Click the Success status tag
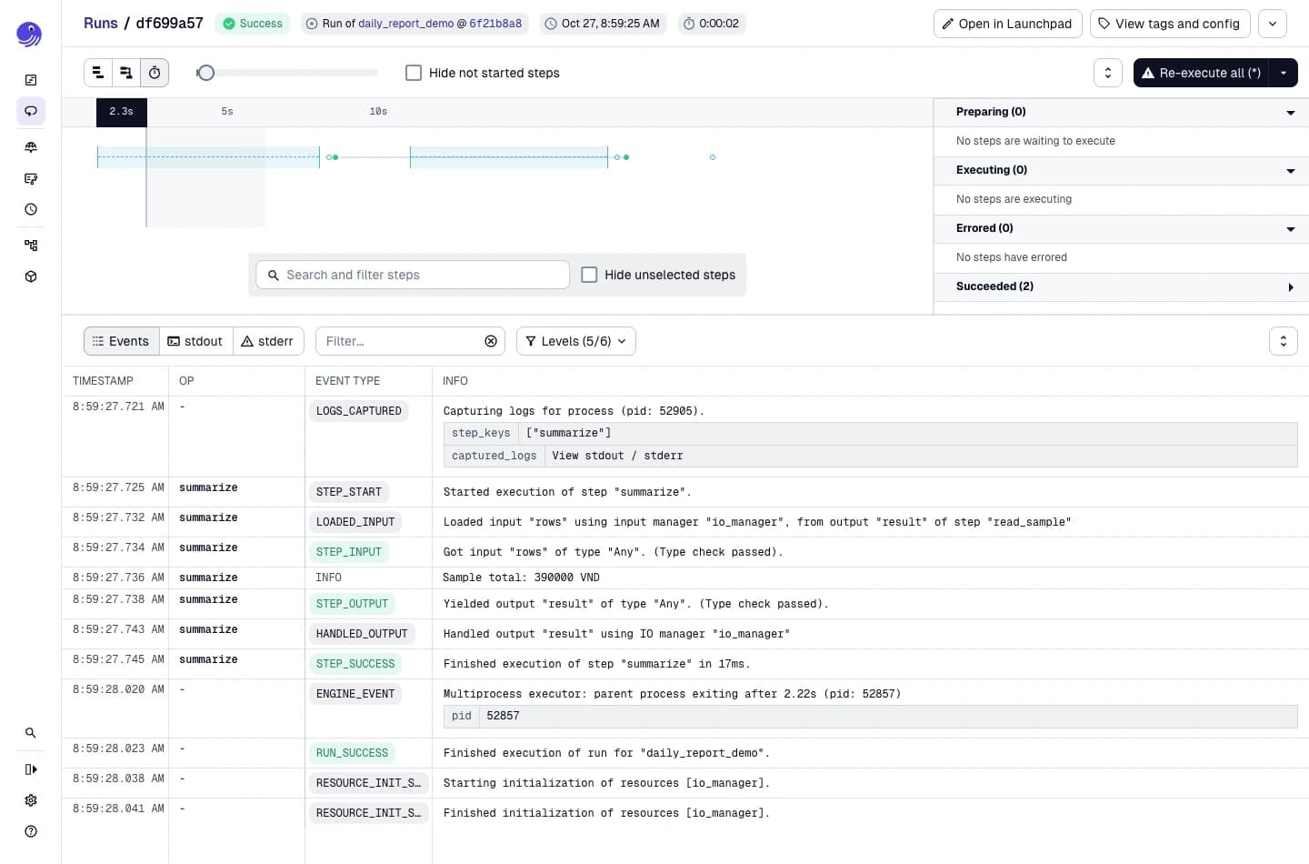1309x864 pixels. [x=253, y=24]
